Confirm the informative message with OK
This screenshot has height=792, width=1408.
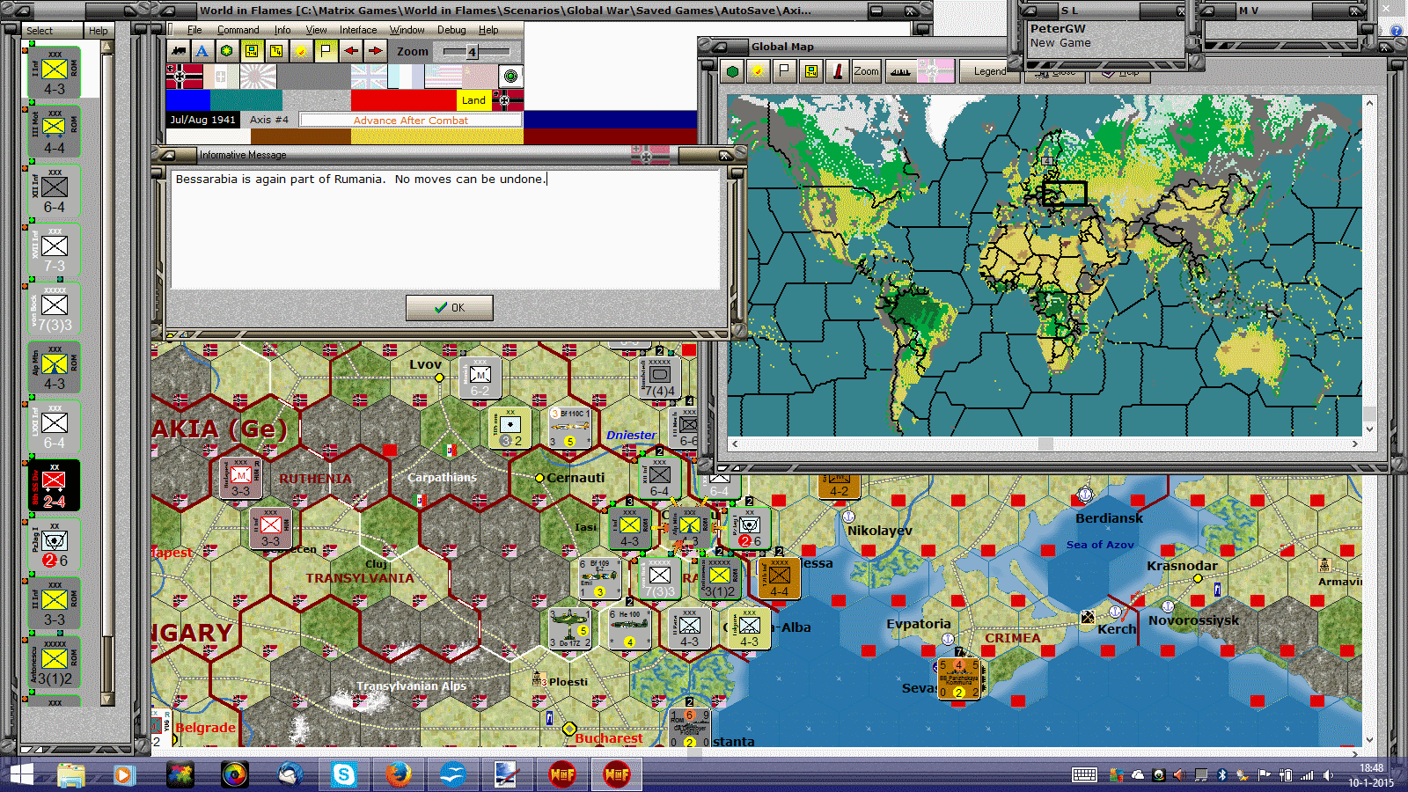tap(450, 308)
